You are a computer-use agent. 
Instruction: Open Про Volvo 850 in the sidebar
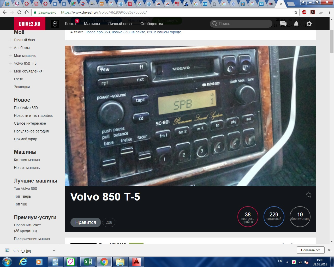[26, 108]
